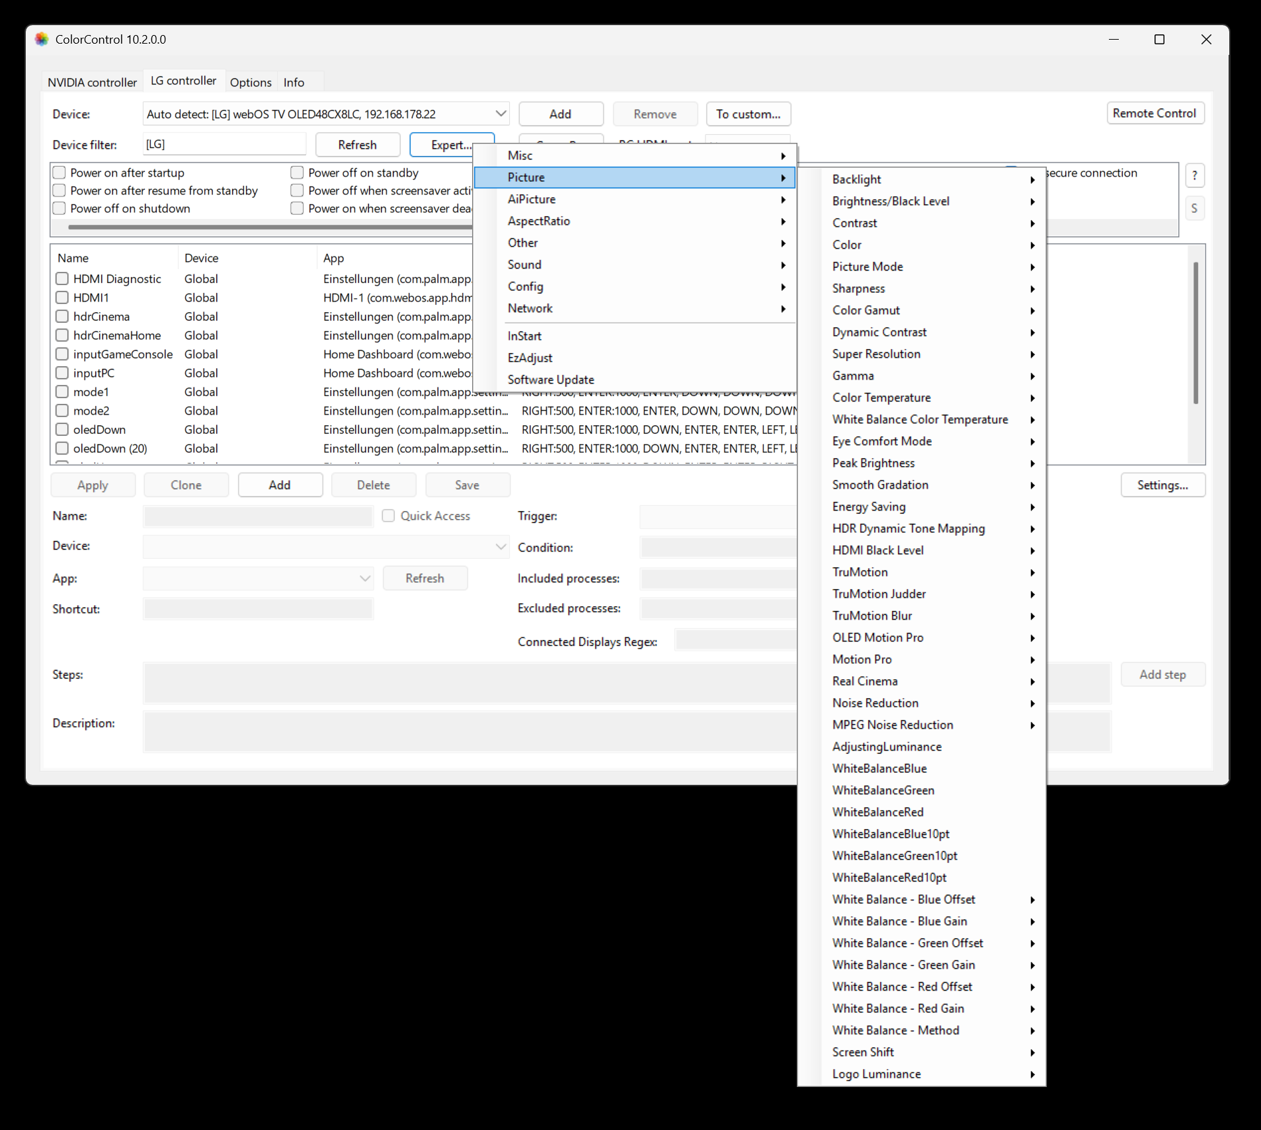The height and width of the screenshot is (1130, 1261).
Task: Check the inputPC preset checkbox
Action: coord(62,373)
